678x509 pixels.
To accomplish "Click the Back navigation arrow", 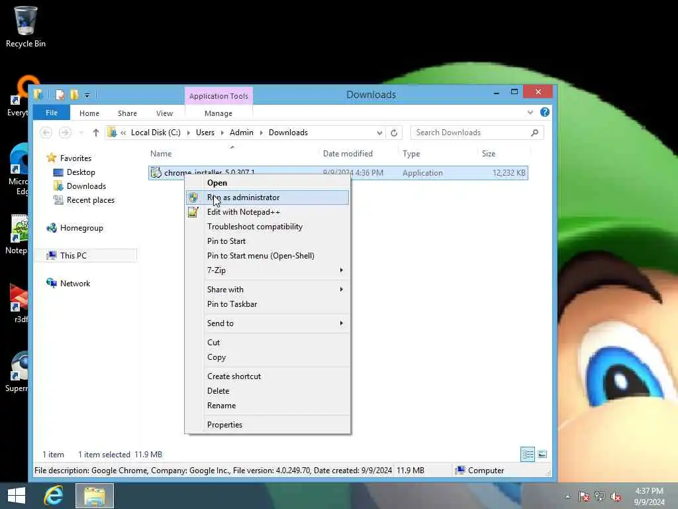I will coord(46,133).
